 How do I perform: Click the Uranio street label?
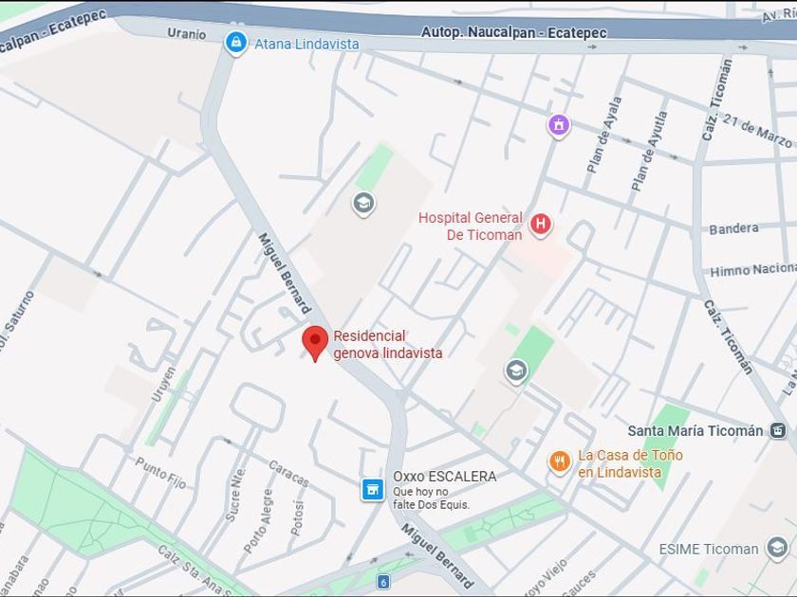click(187, 33)
